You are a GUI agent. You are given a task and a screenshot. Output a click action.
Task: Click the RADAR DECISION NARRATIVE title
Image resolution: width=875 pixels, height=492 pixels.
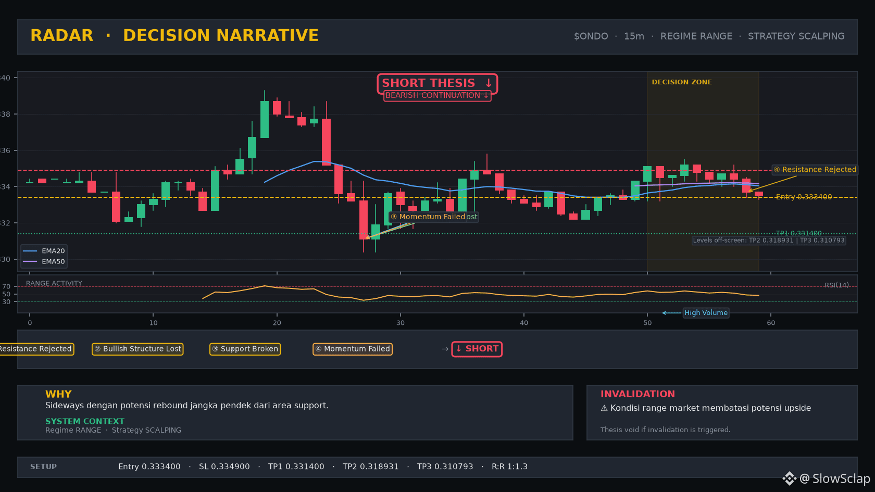point(174,35)
